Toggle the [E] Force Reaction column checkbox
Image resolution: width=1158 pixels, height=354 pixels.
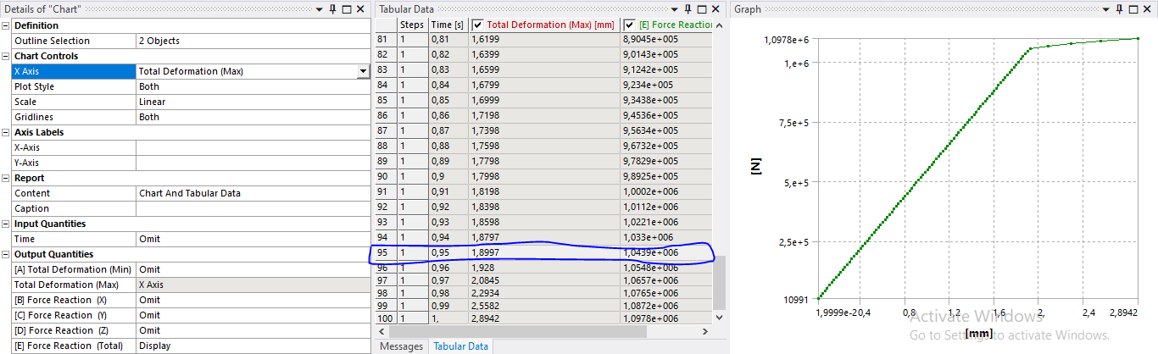(x=630, y=25)
